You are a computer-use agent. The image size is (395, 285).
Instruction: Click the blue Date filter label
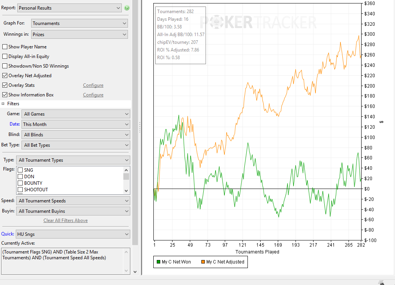tap(15, 124)
